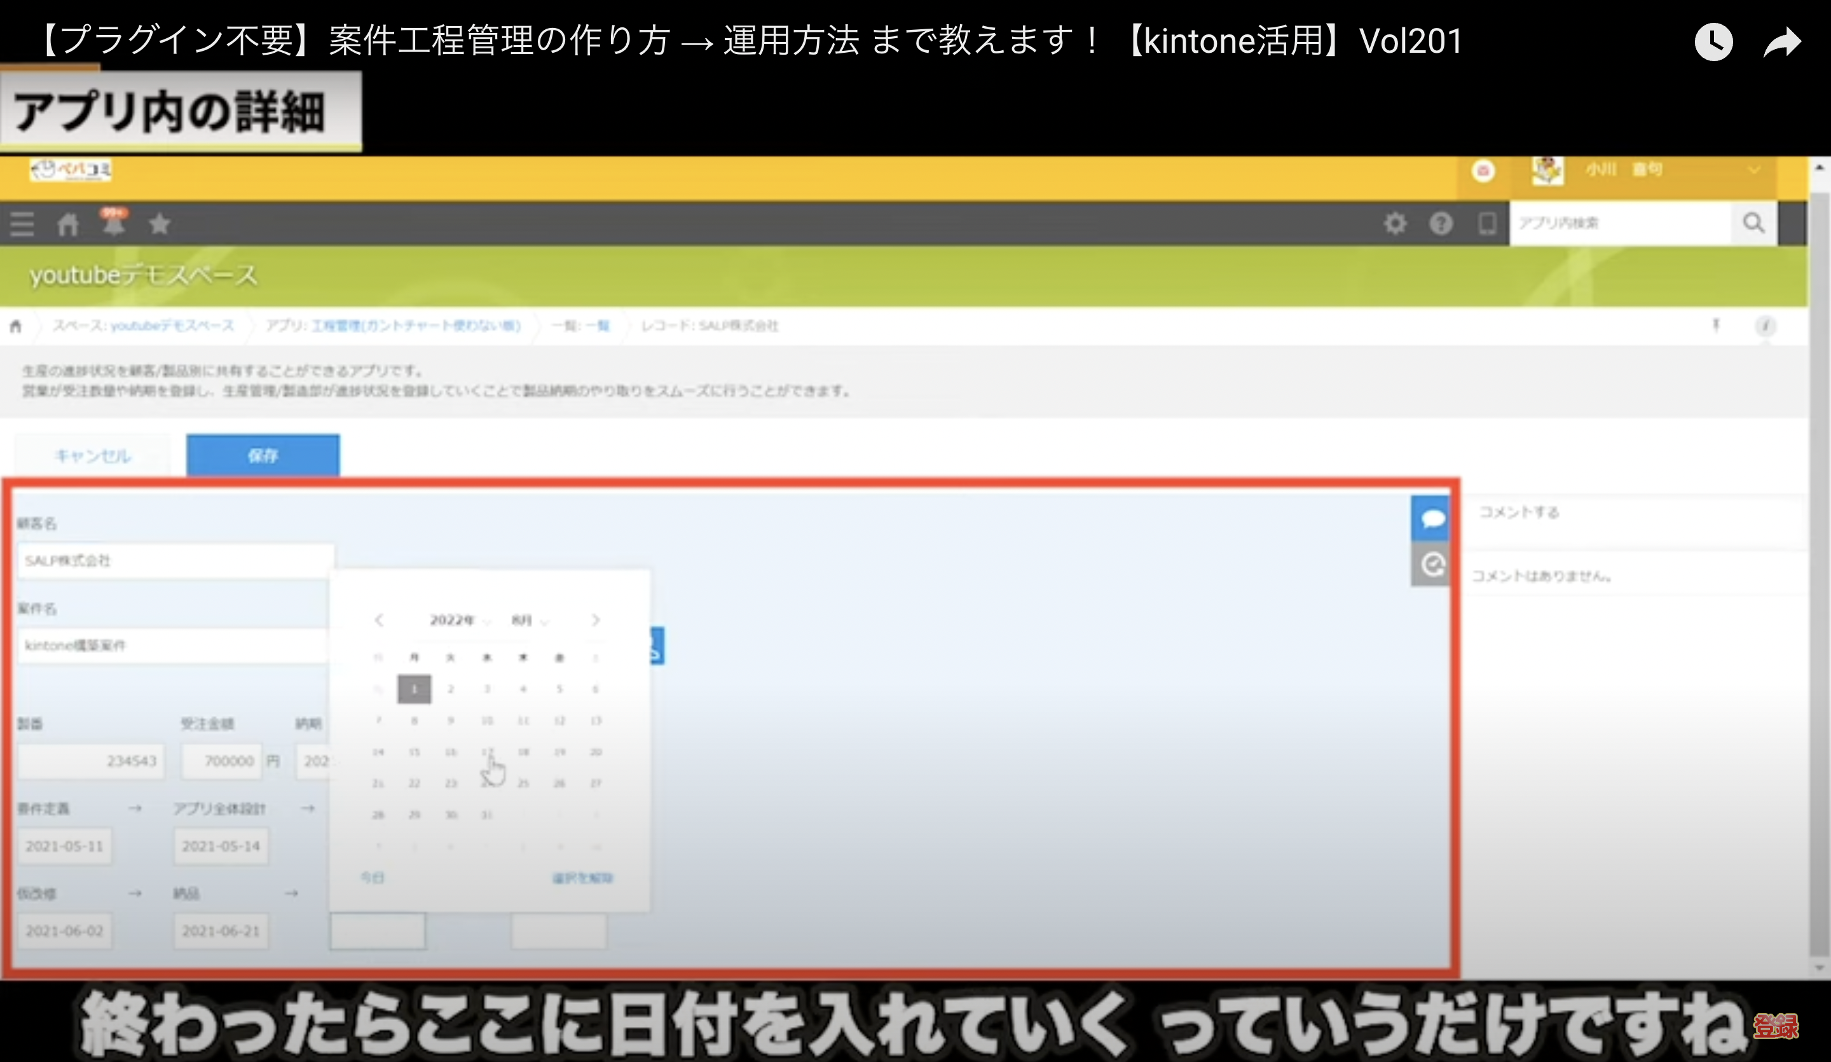Click the blue 保存 save button
Viewport: 1831px width, 1062px height.
click(x=263, y=456)
